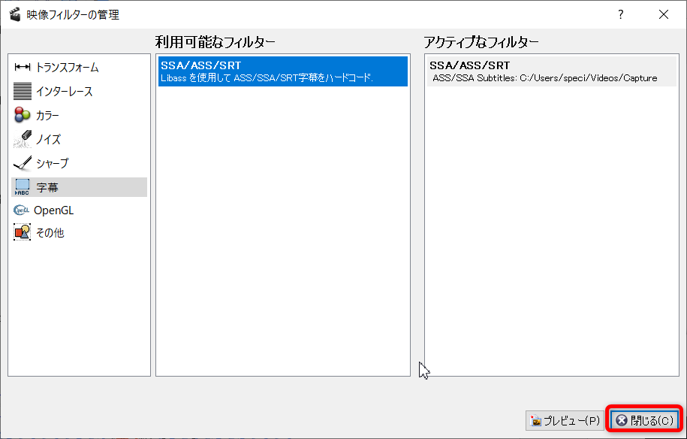Click the clapperboard icon in the title bar

pos(14,14)
